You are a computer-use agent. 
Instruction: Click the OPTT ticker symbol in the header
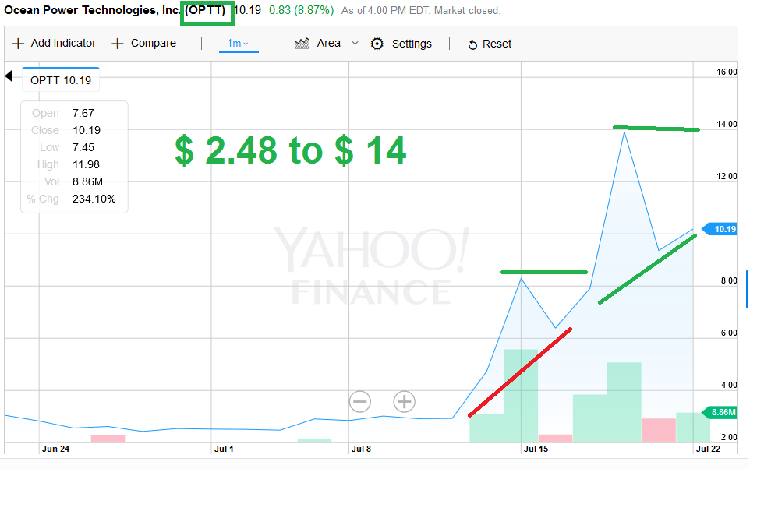pos(207,11)
